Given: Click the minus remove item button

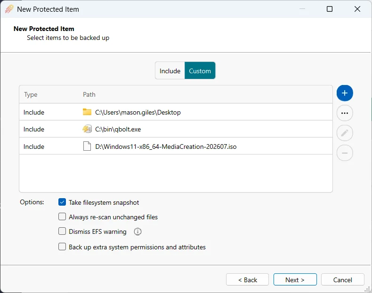Looking at the screenshot, I should click(x=345, y=153).
